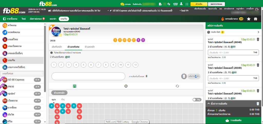Open the ticket/coupon icon in top bar

click(x=175, y=4)
